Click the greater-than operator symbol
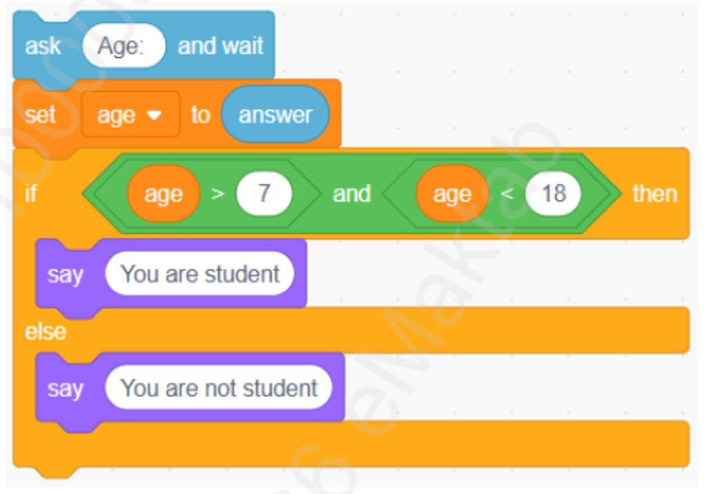This screenshot has height=494, width=707. pyautogui.click(x=217, y=194)
